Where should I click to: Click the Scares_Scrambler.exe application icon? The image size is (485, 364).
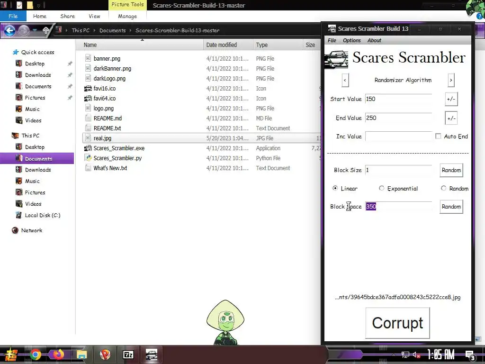[x=88, y=148]
